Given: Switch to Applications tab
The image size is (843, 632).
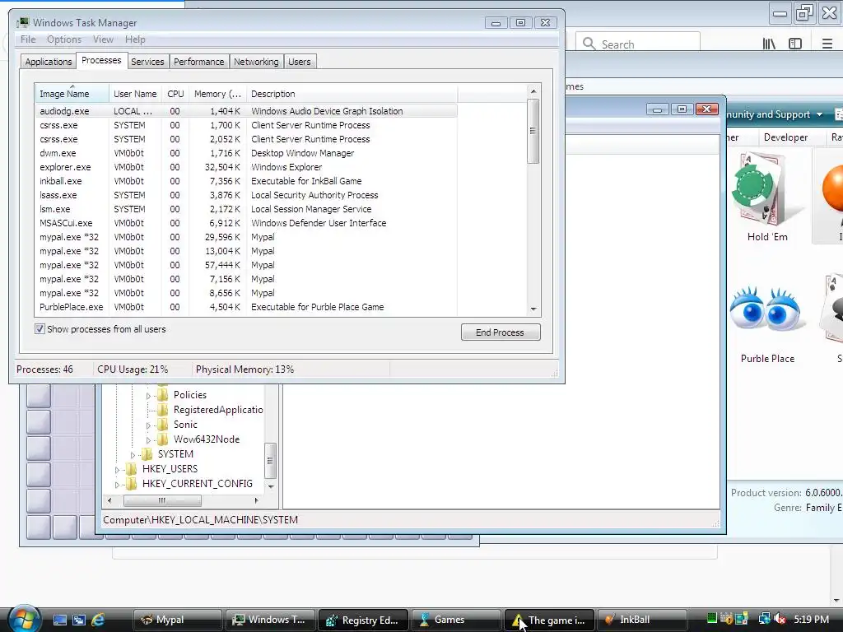Looking at the screenshot, I should pos(49,62).
